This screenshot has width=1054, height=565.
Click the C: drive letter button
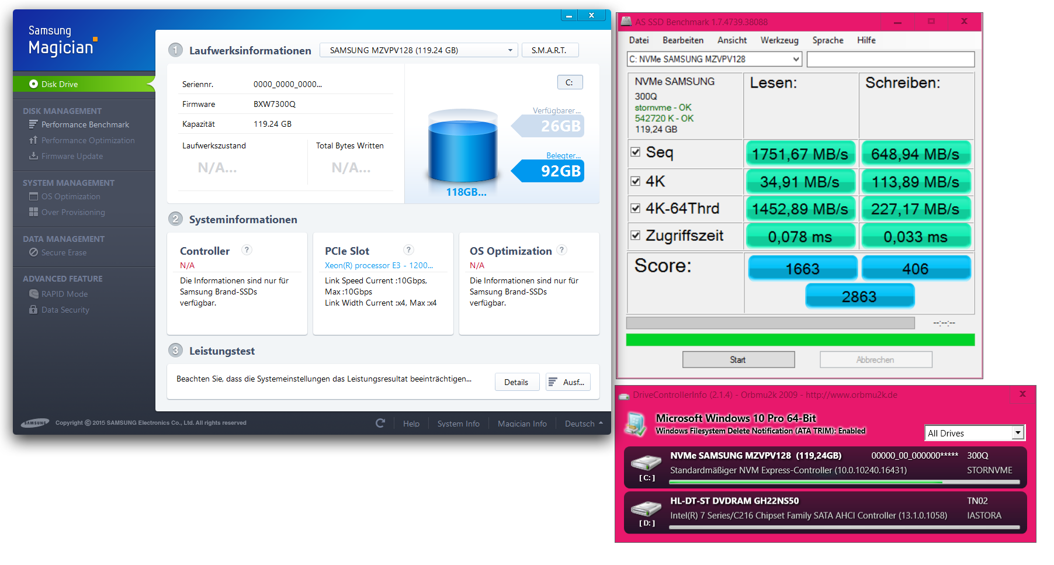(x=570, y=82)
